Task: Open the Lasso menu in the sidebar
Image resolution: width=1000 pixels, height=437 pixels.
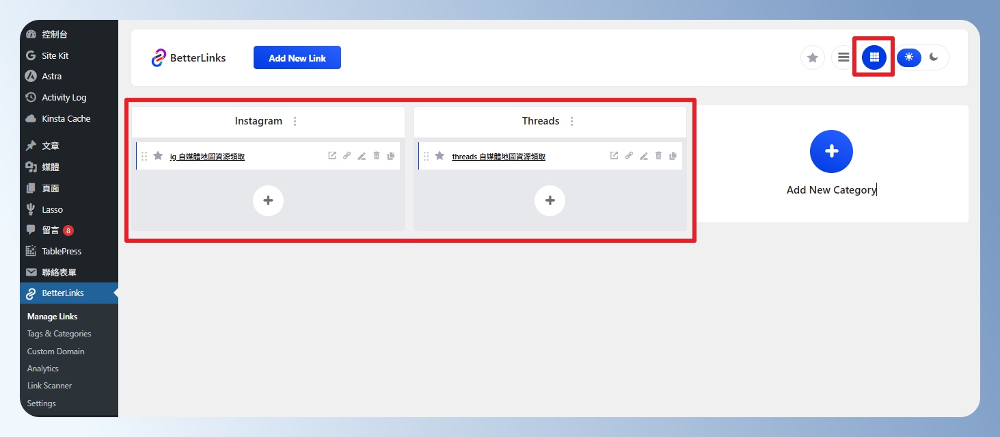Action: click(52, 209)
